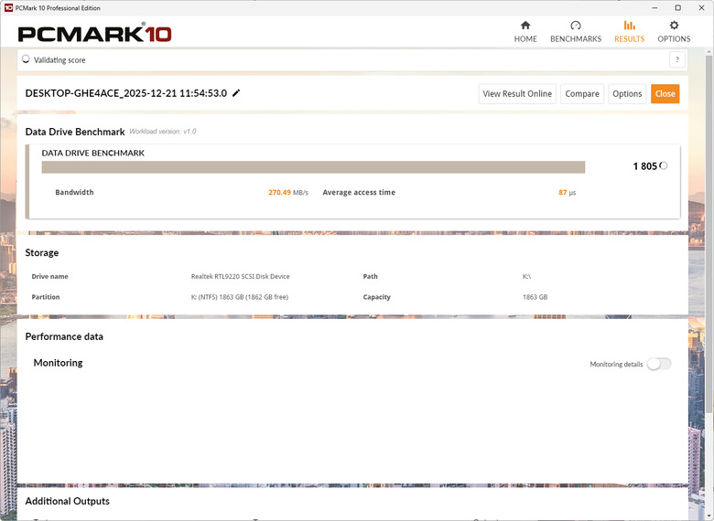Image resolution: width=714 pixels, height=521 pixels.
Task: Click the orange Close button
Action: 665,93
